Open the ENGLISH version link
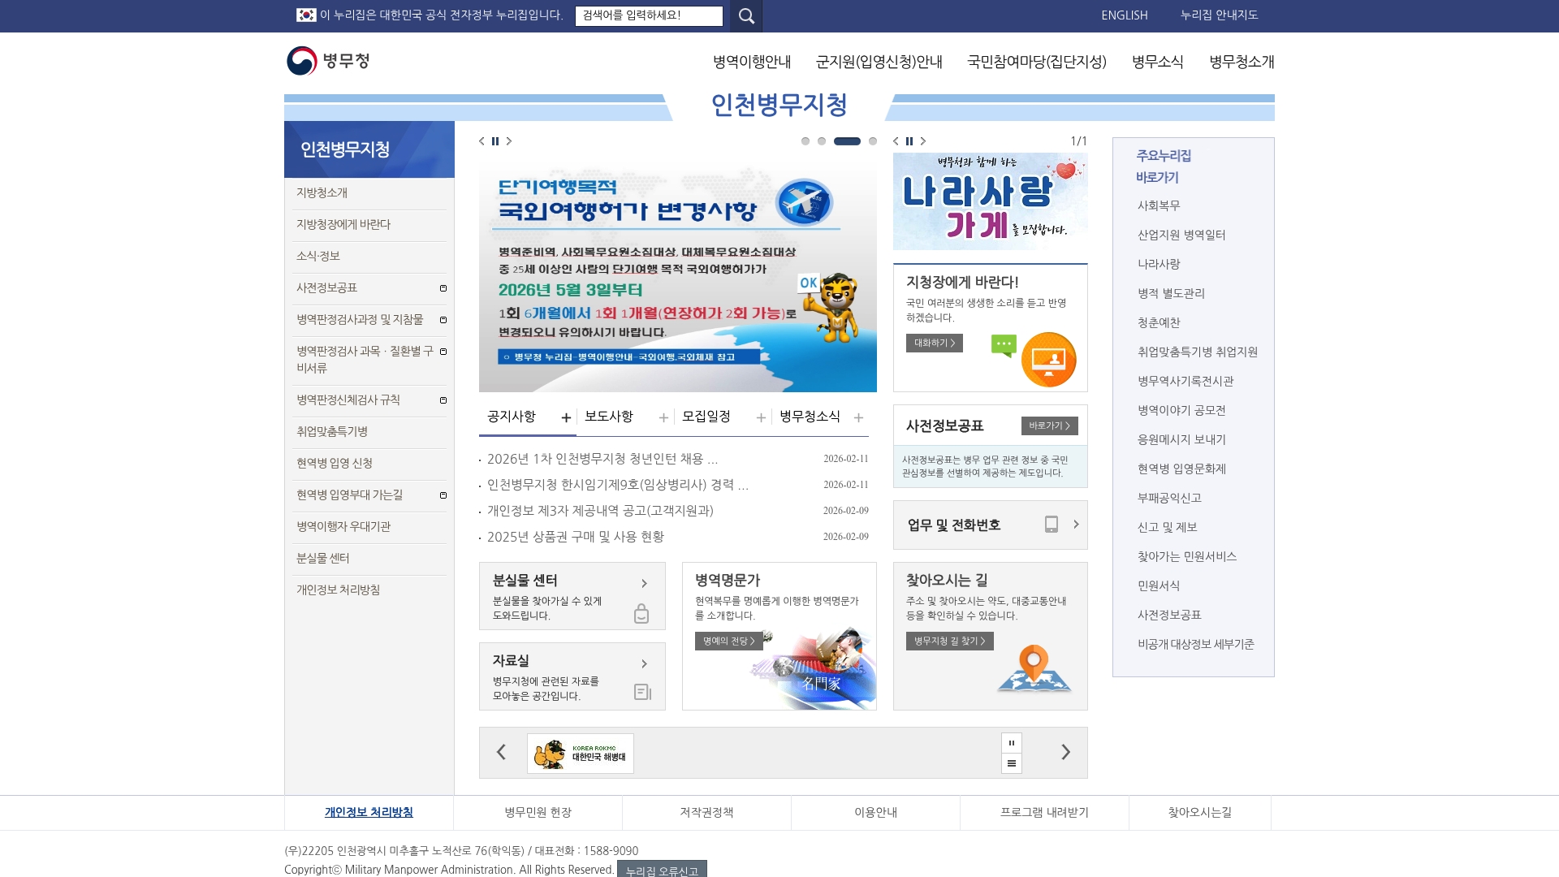Viewport: 1559px width, 877px height. click(1124, 15)
